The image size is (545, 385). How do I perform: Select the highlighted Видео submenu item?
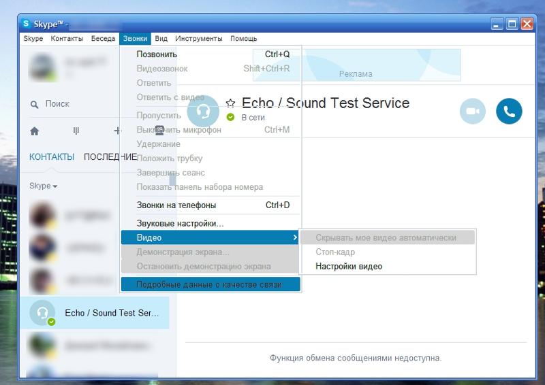tap(210, 237)
